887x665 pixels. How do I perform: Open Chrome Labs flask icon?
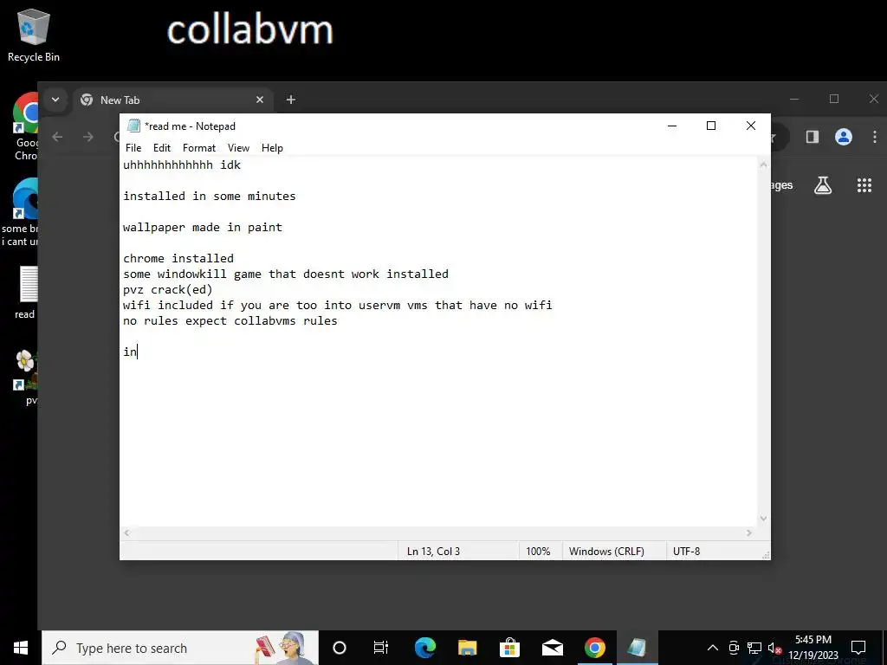point(823,185)
